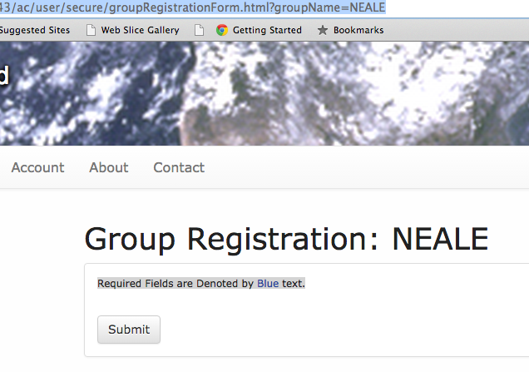Screen dimensions: 529x372
Task: Open the Getting Started bookmark label
Action: point(267,30)
